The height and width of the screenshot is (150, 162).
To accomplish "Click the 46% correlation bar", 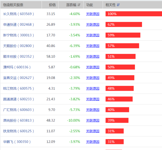I will coord(119,99).
